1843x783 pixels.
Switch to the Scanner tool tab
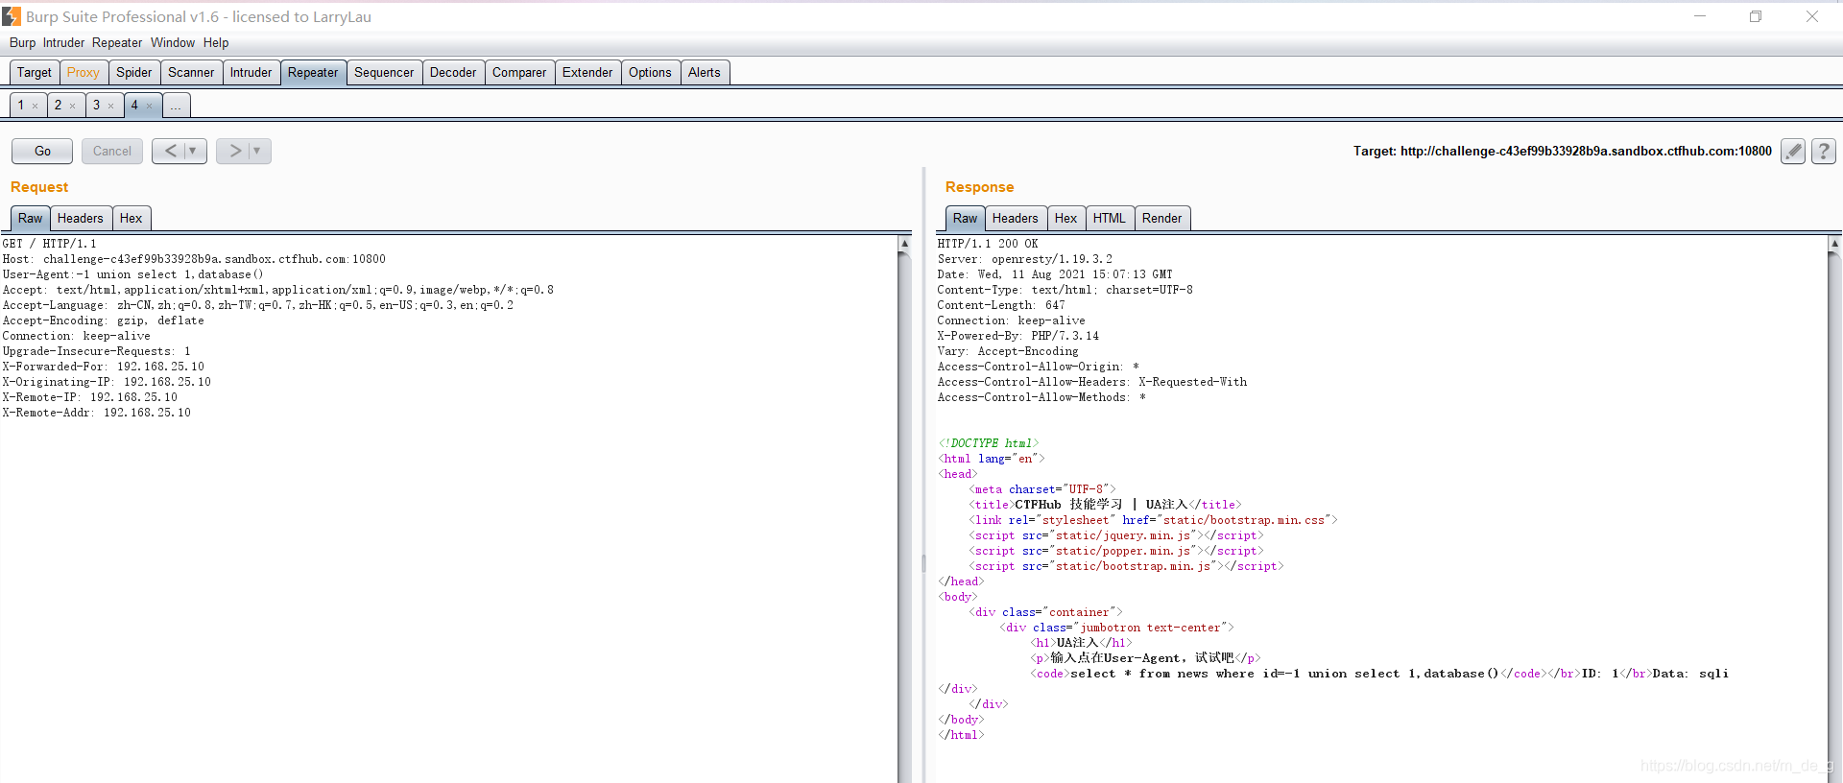(191, 72)
